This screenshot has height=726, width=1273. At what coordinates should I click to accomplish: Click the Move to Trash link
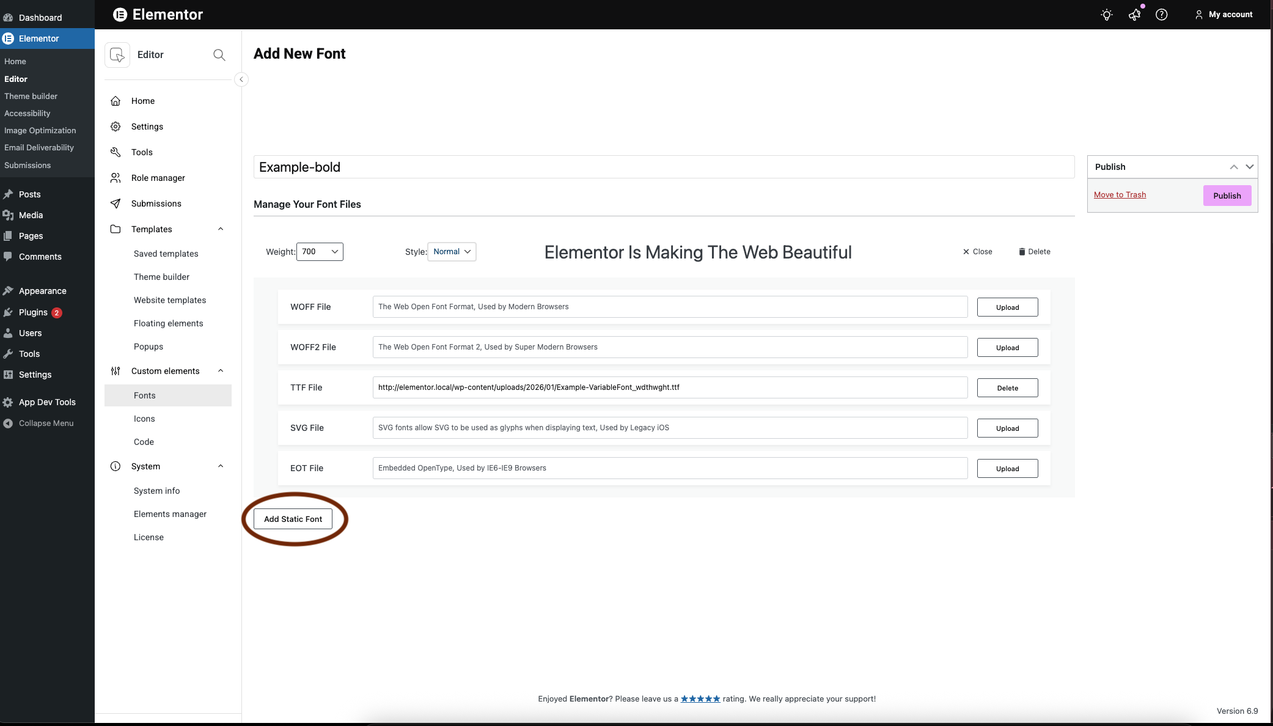click(1120, 195)
